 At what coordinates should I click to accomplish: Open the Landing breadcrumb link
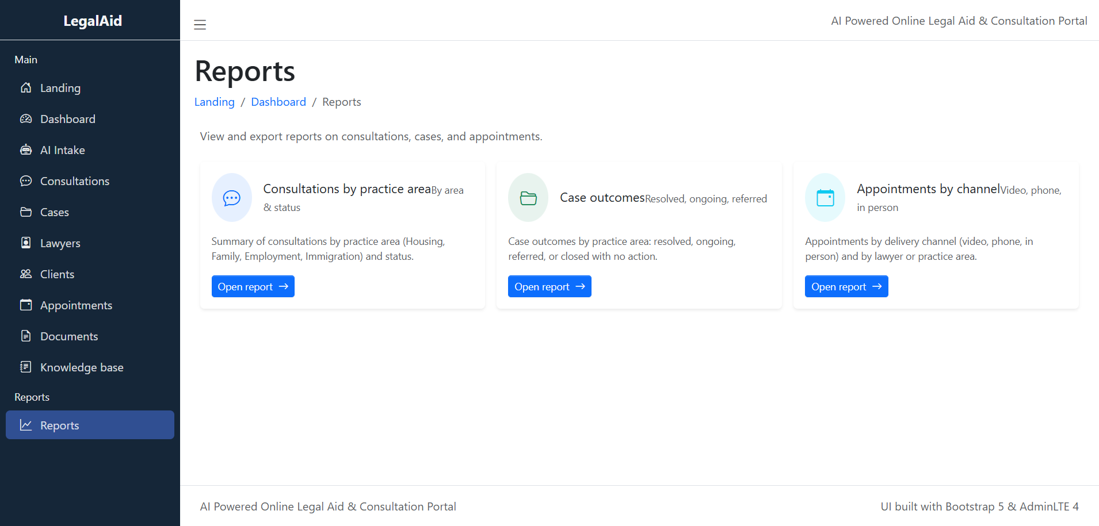[214, 101]
